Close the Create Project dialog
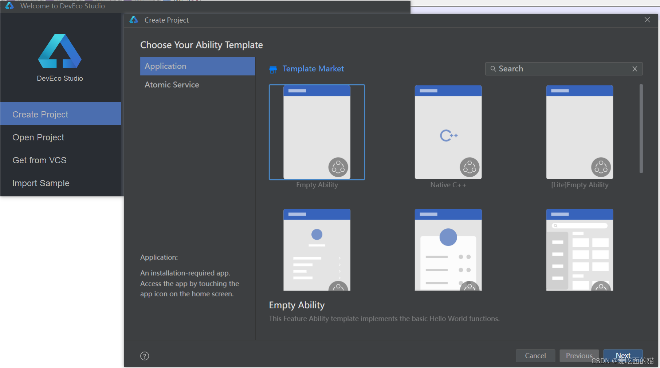660x368 pixels. (x=647, y=20)
